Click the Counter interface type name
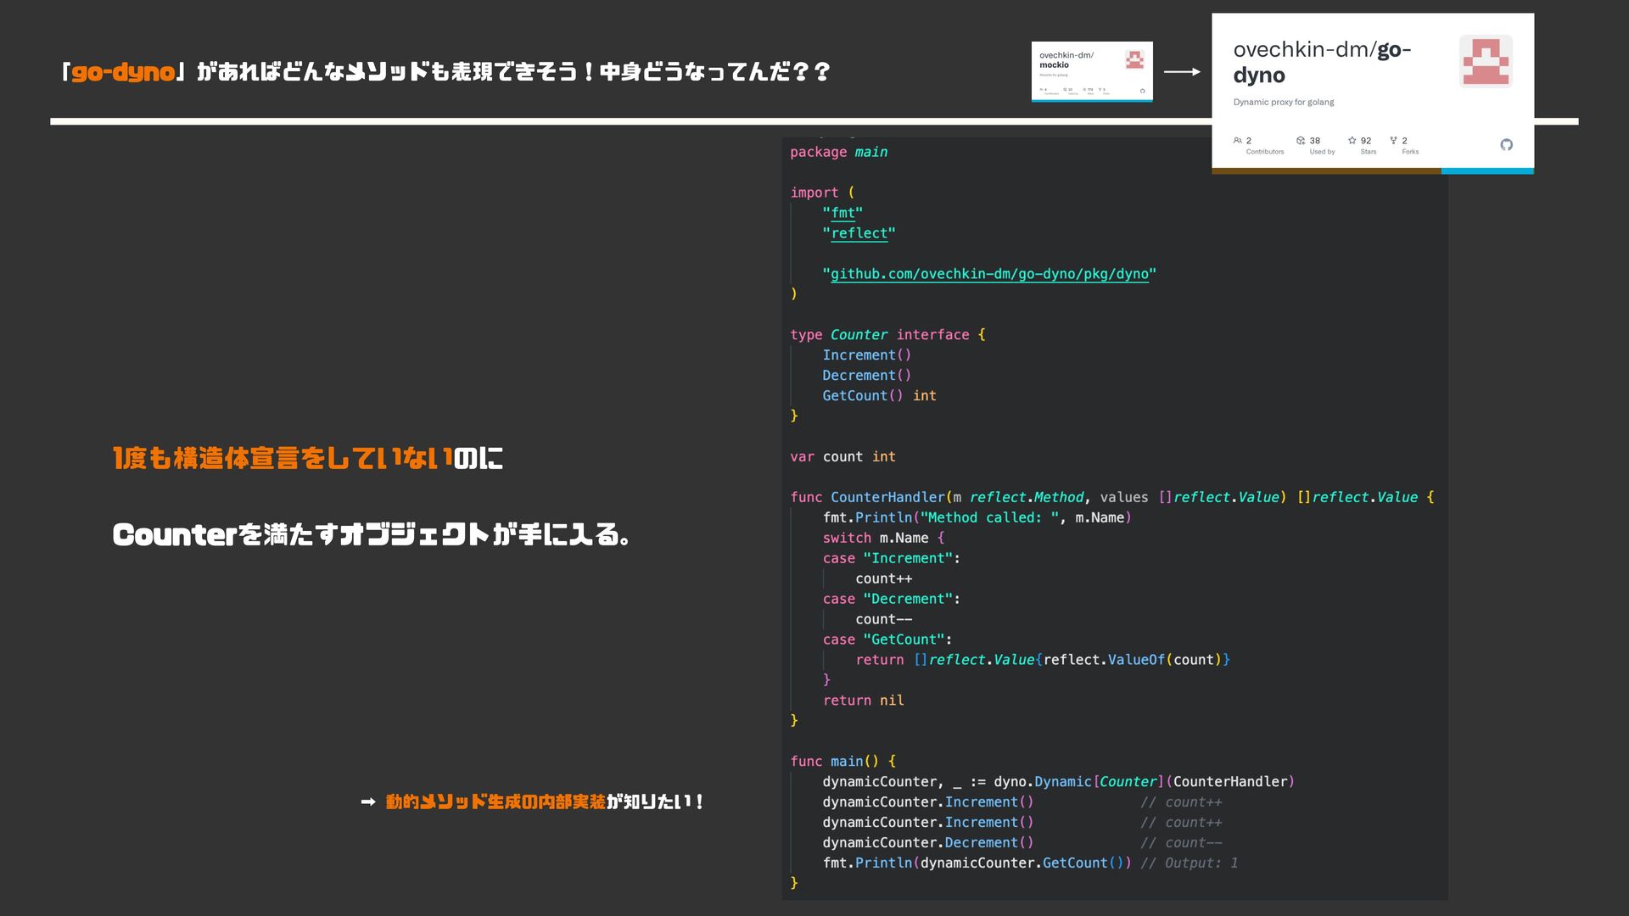The height and width of the screenshot is (916, 1629). point(859,335)
